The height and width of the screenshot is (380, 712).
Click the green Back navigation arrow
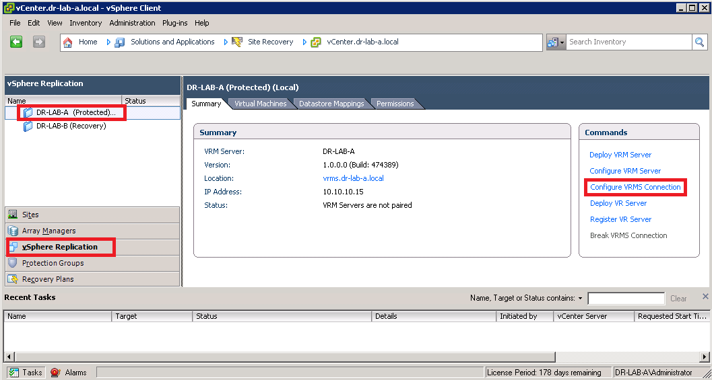17,42
